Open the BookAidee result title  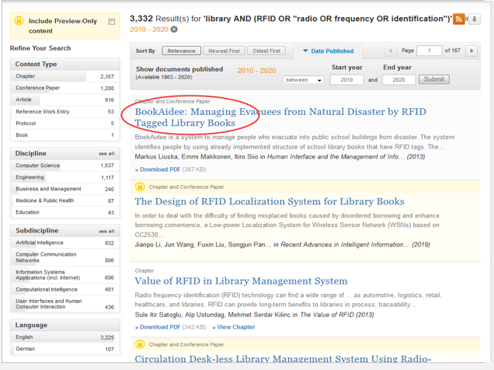tap(280, 117)
